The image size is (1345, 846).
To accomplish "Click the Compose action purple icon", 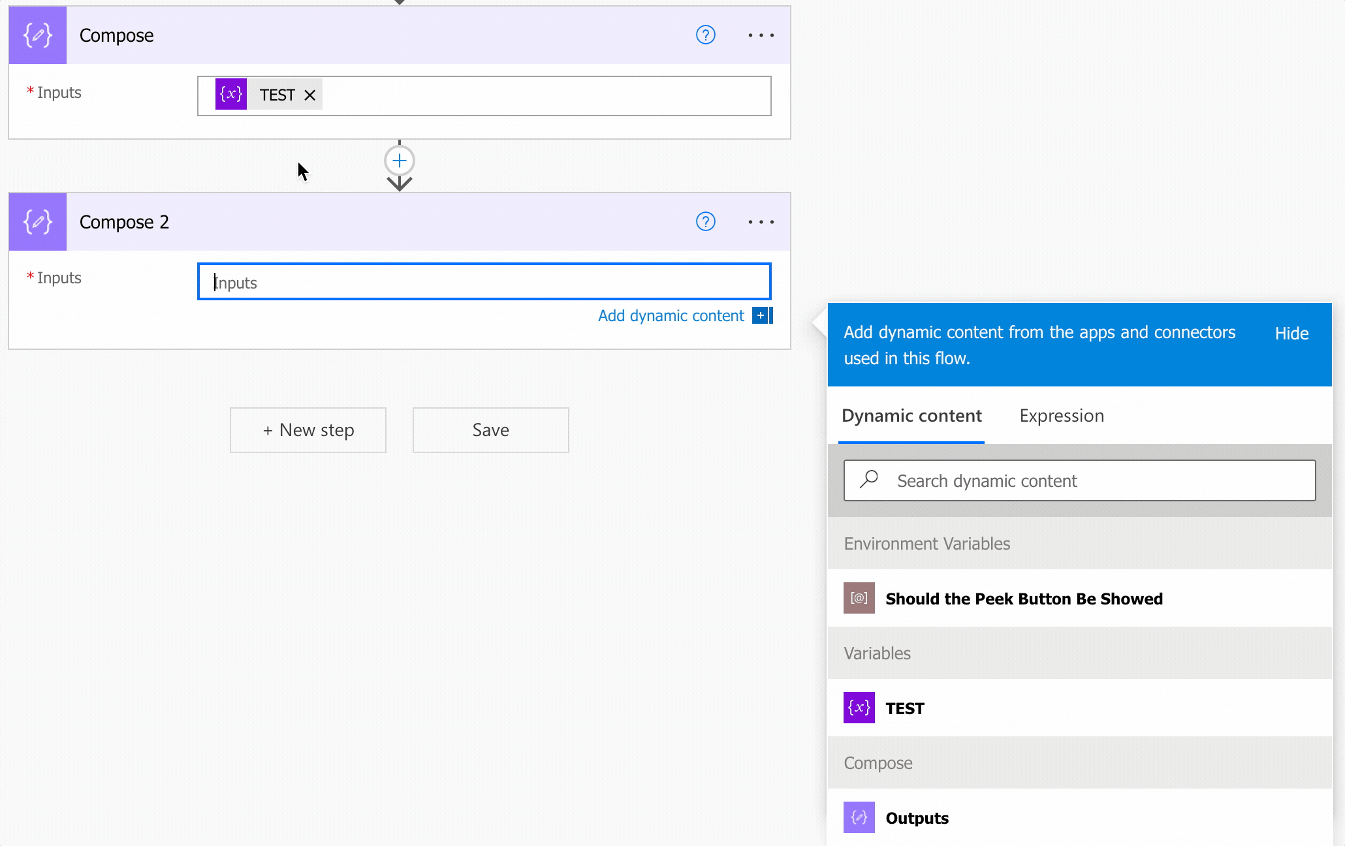I will (37, 35).
